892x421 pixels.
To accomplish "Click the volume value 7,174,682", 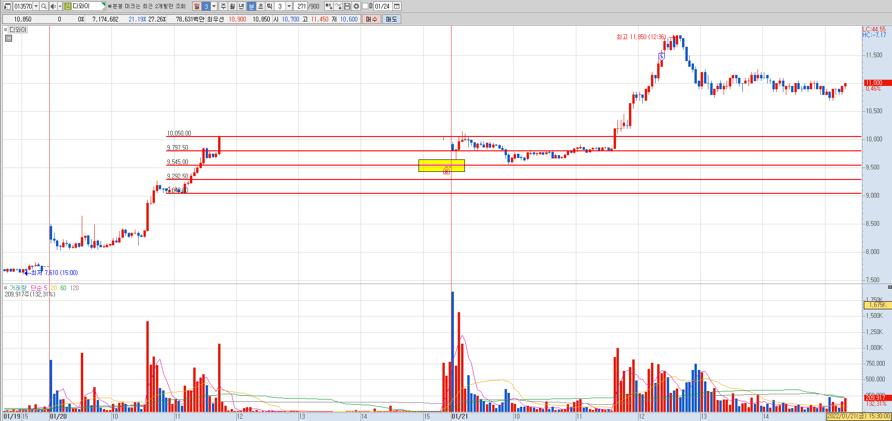I will 105,19.
